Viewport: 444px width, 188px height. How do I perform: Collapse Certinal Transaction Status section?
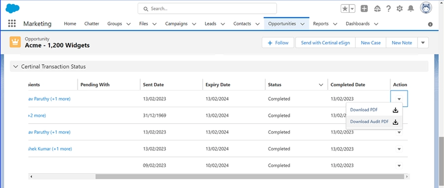16,67
